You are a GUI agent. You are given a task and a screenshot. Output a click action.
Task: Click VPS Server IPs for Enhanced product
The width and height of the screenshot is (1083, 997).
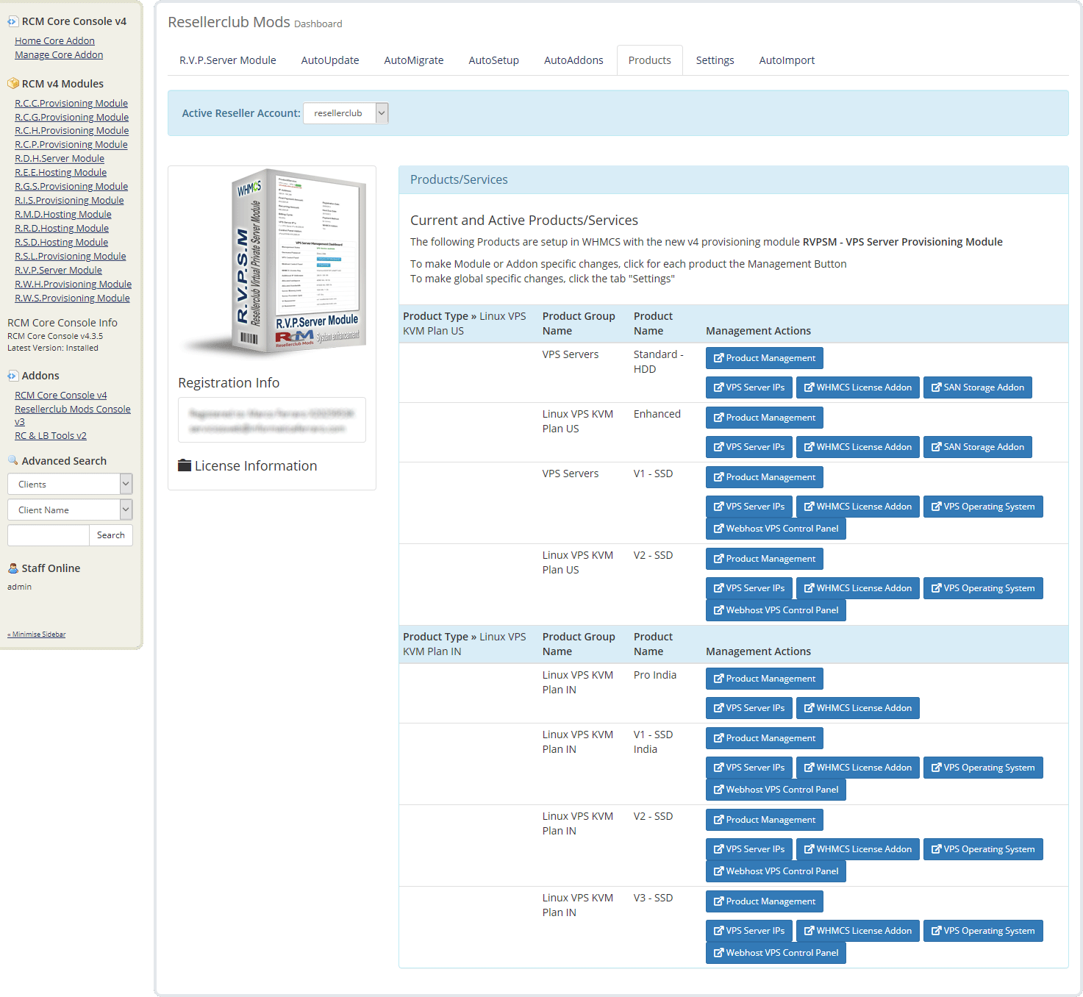click(749, 447)
